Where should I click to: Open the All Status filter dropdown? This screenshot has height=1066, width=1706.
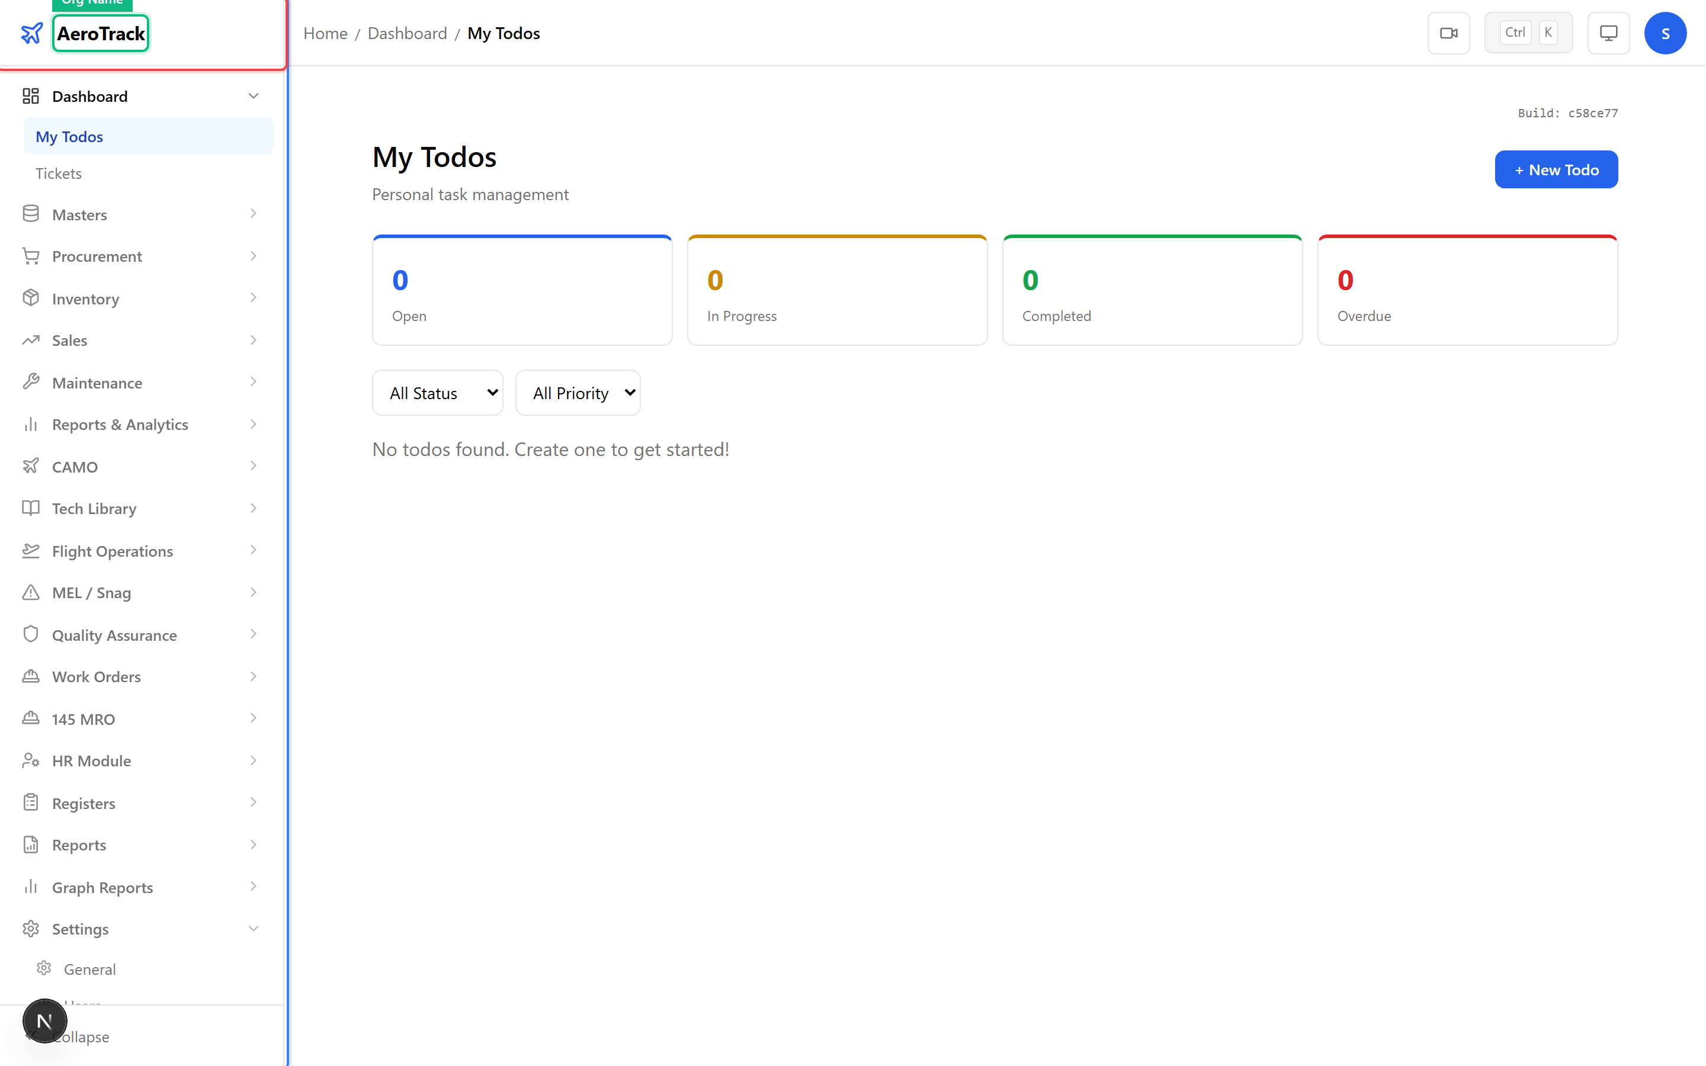(x=437, y=392)
